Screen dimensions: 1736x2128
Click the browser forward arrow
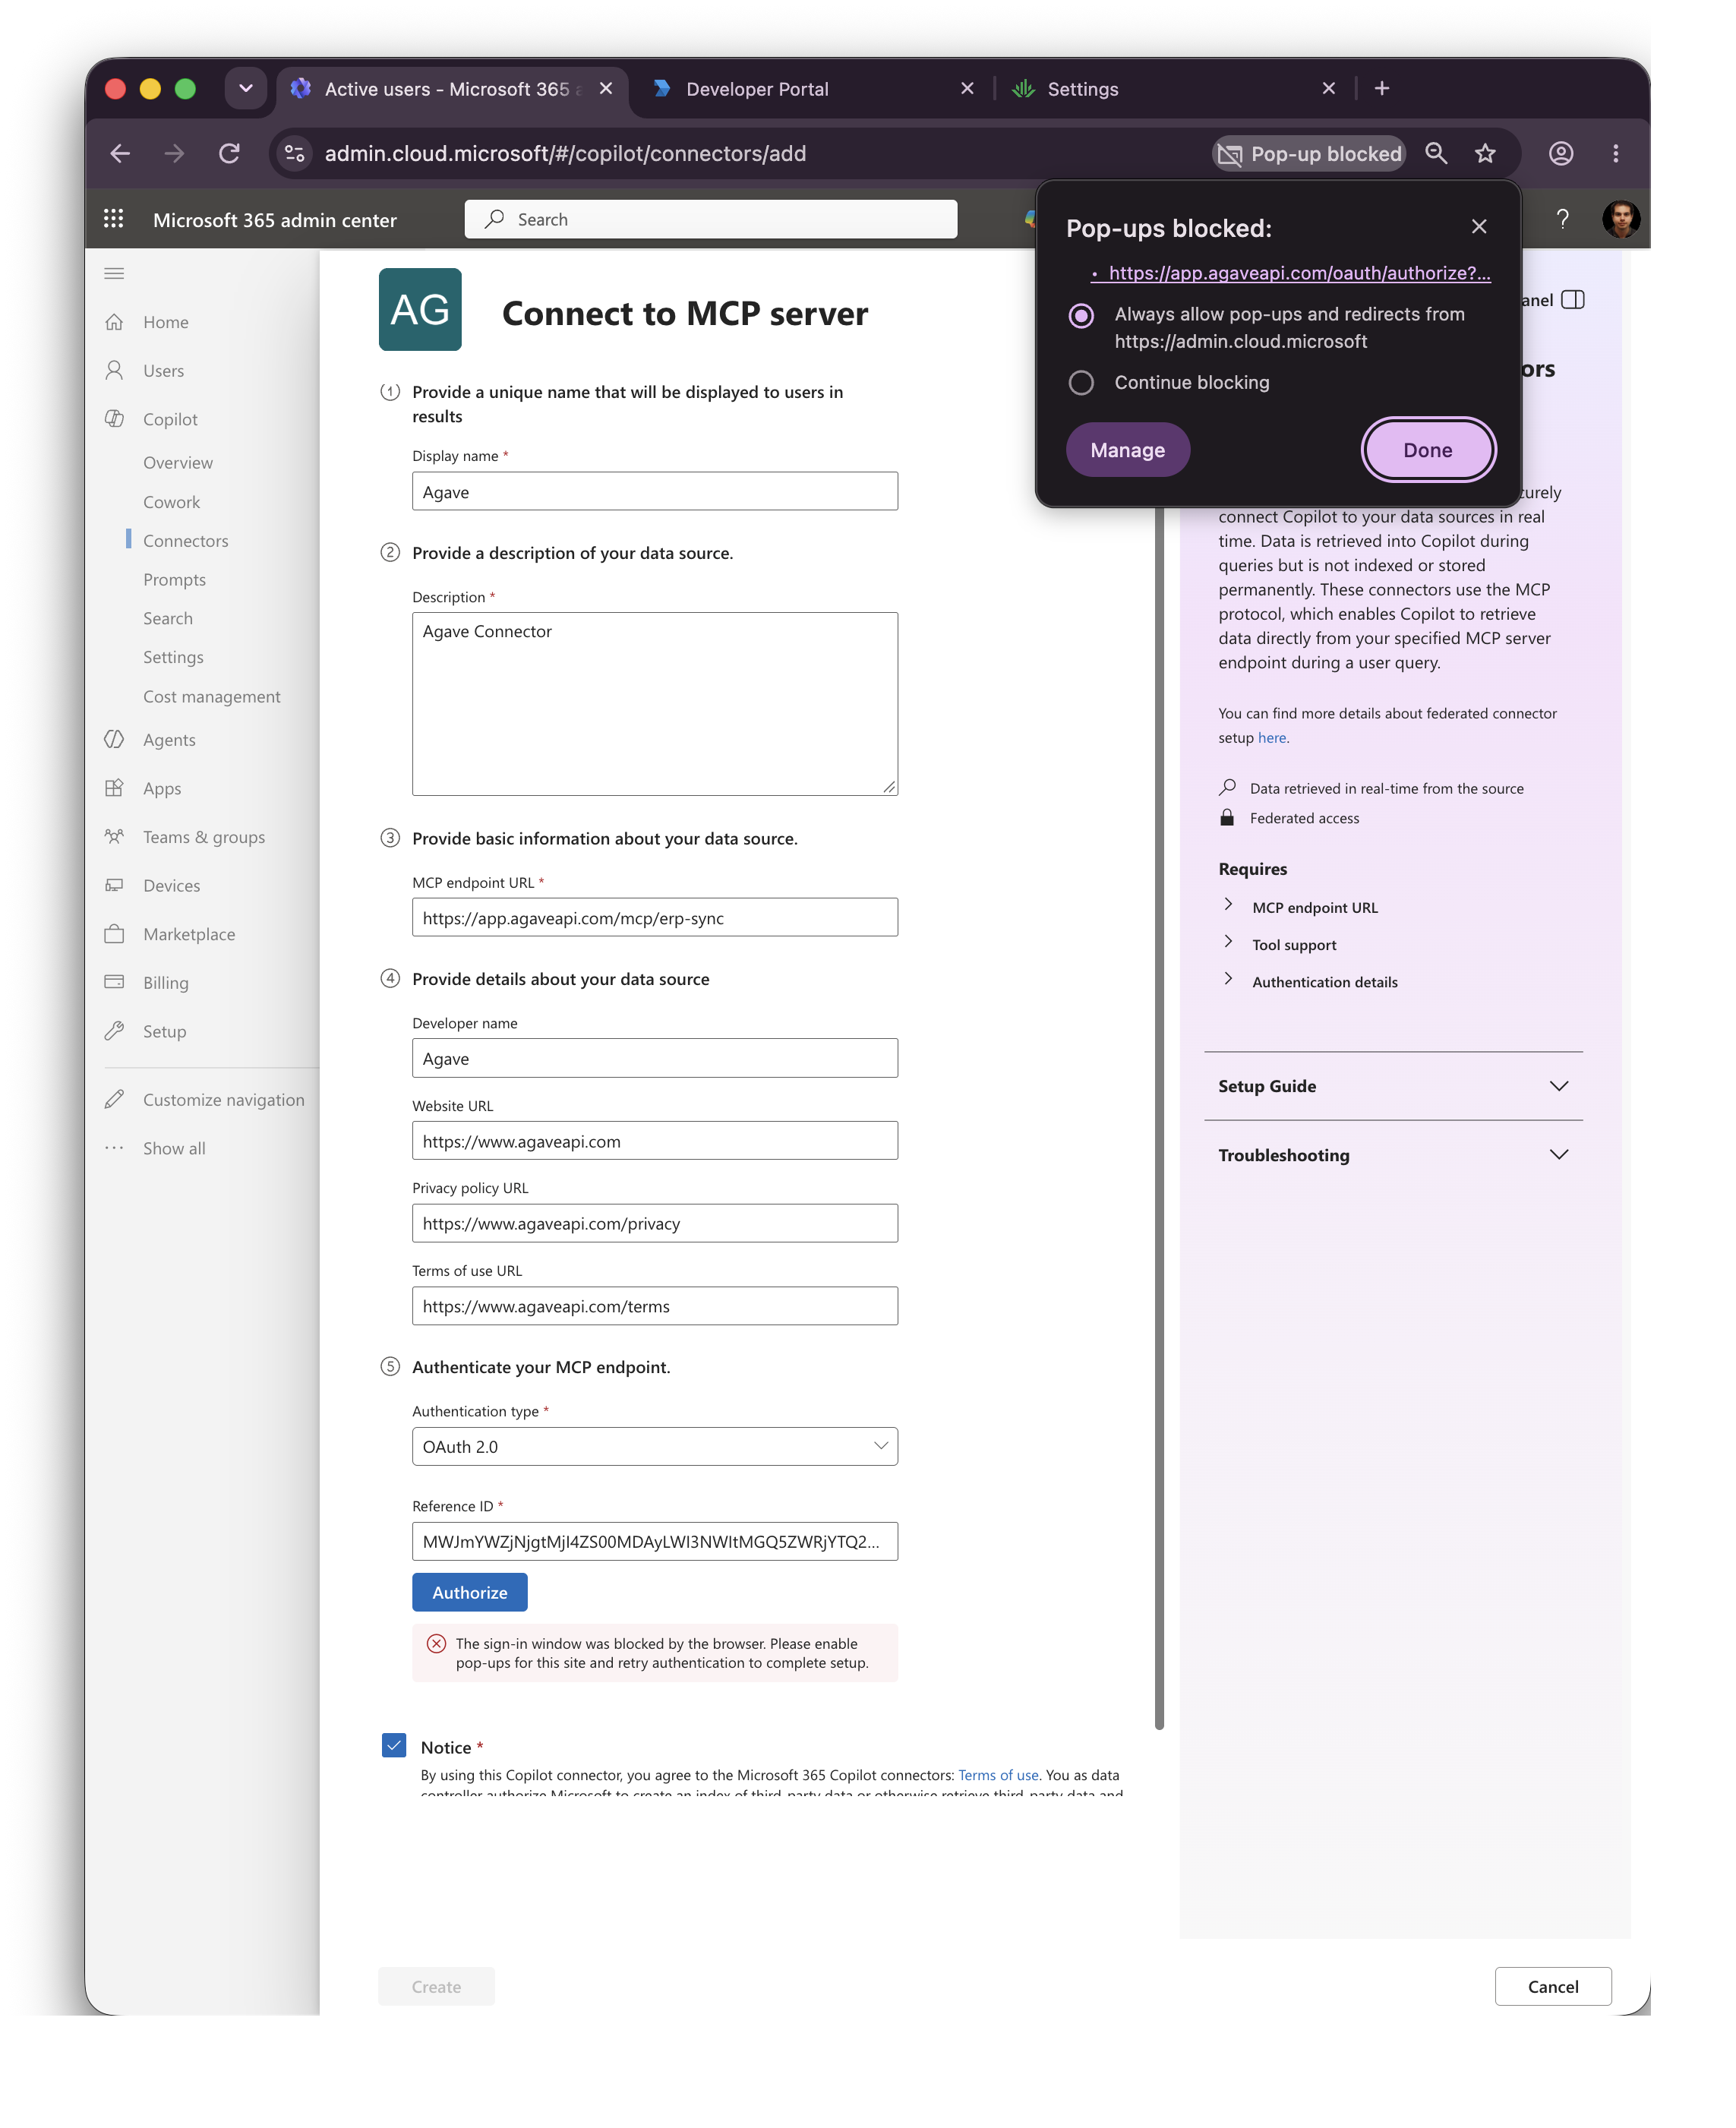[x=174, y=153]
